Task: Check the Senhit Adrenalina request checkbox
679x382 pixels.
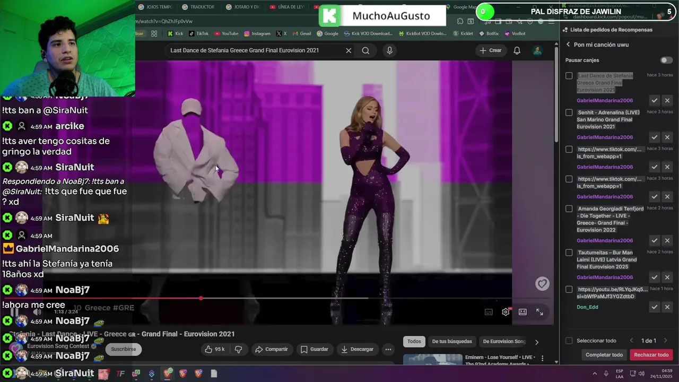Action: click(569, 112)
